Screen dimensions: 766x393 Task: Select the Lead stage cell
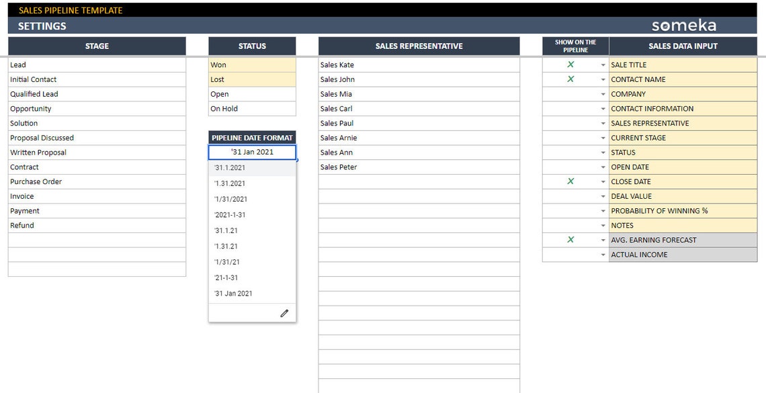pos(96,64)
